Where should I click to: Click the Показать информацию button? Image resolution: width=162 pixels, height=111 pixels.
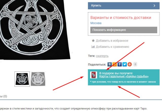(124, 30)
